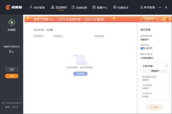The height and width of the screenshot is (114, 172).
Task: Click the 升级 upgrade button
Action: [12, 69]
